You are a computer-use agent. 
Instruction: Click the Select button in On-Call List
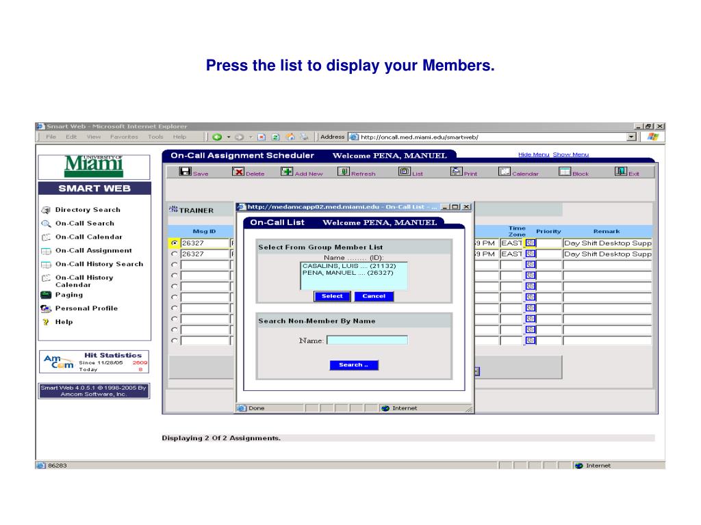click(332, 297)
